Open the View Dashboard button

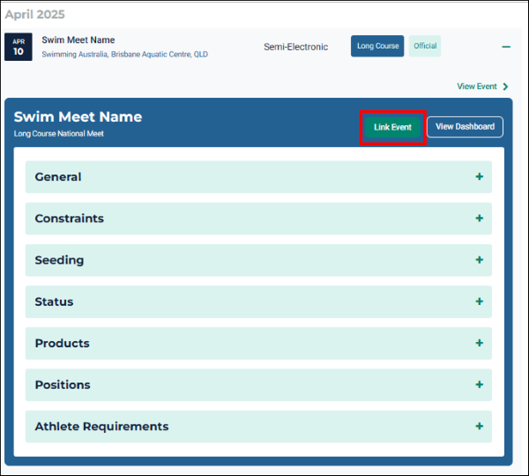465,127
